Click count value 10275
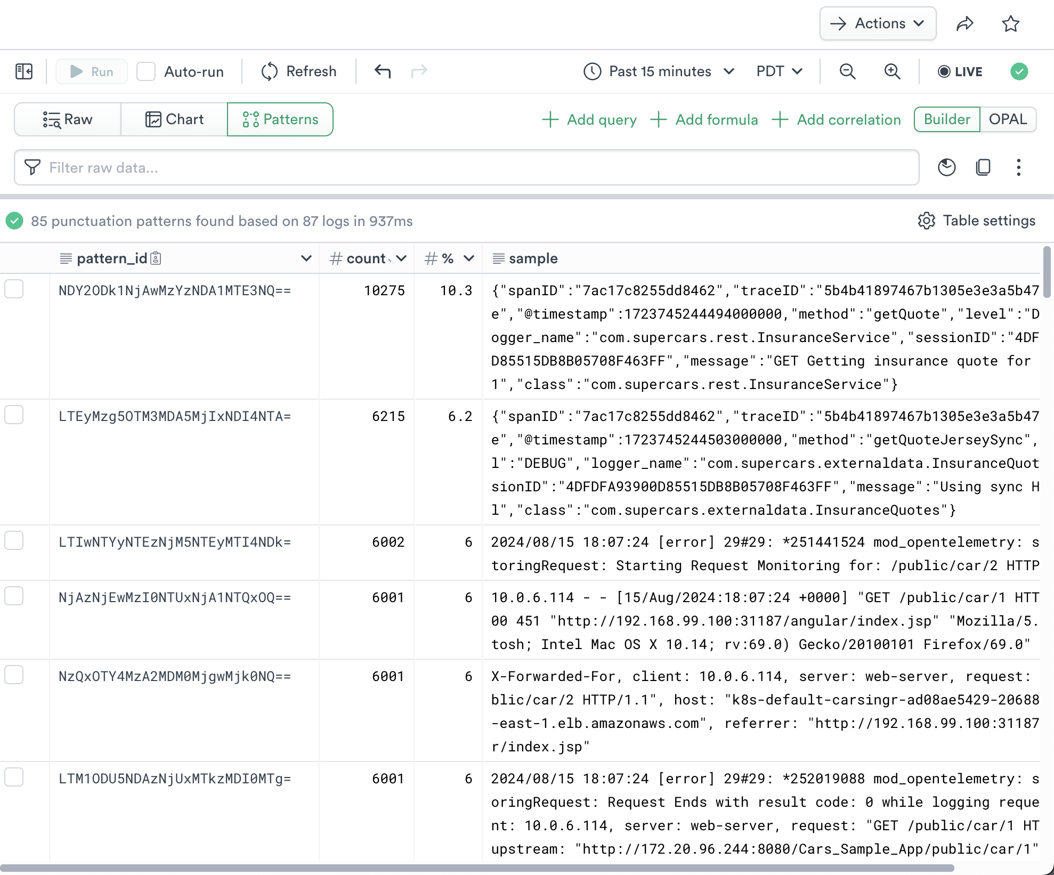The image size is (1054, 875). click(384, 290)
